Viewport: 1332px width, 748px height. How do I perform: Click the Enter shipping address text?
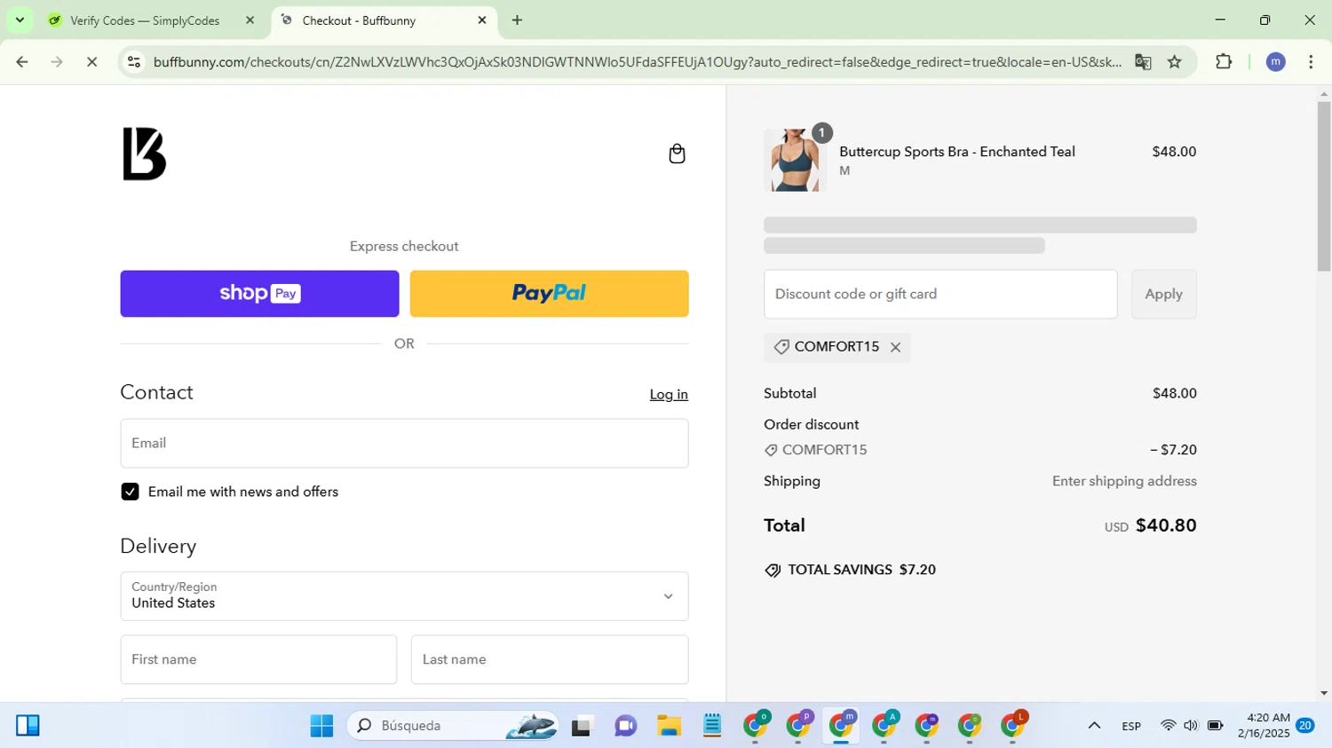point(1124,481)
